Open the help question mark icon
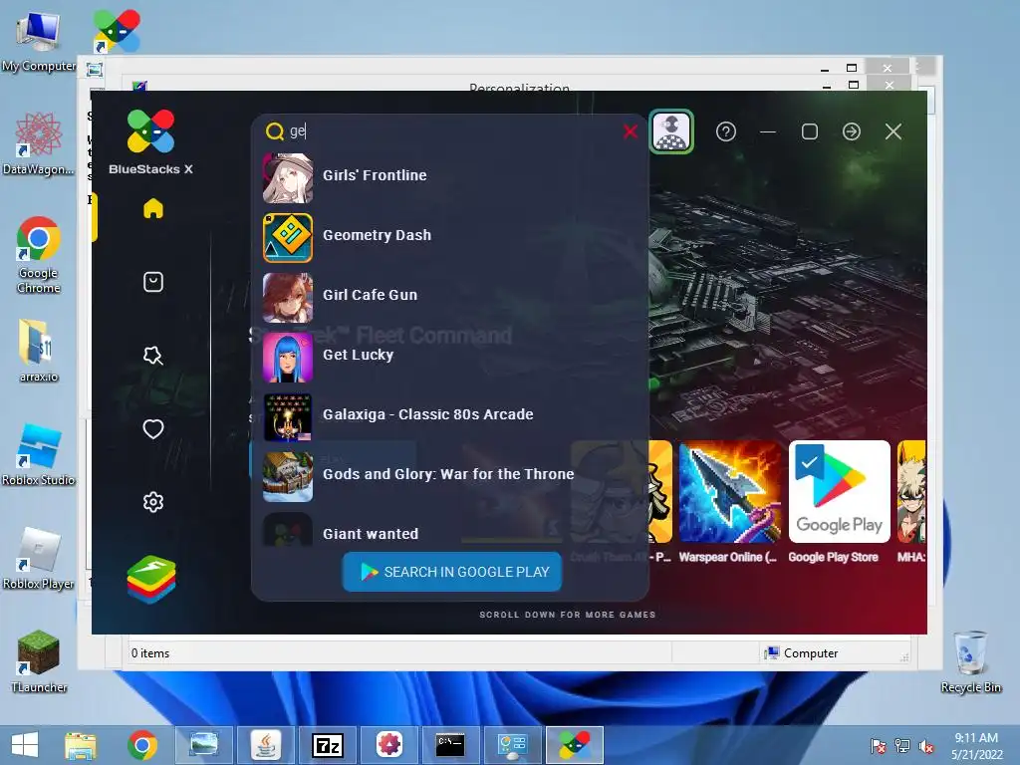 726,132
